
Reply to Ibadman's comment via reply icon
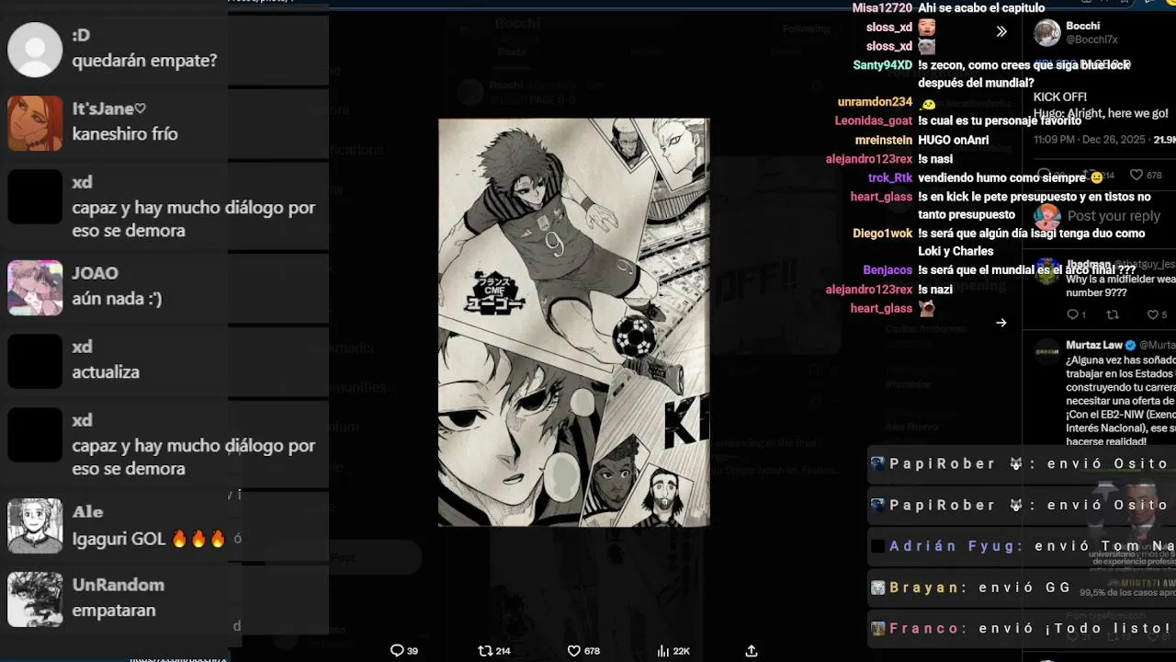1071,314
